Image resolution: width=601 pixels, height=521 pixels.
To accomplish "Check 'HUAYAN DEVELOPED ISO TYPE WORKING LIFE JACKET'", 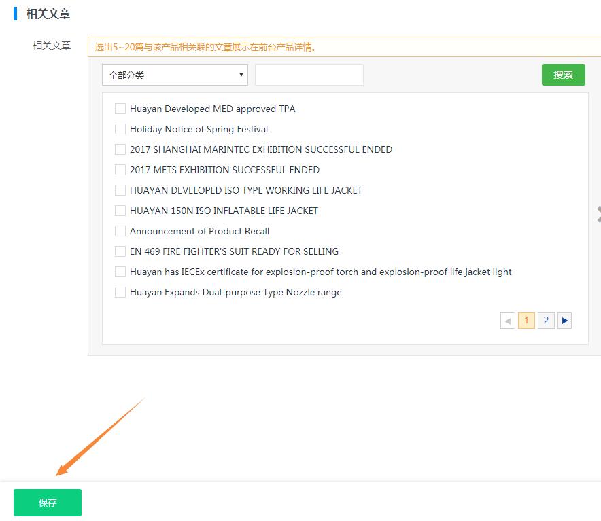I will [x=120, y=190].
